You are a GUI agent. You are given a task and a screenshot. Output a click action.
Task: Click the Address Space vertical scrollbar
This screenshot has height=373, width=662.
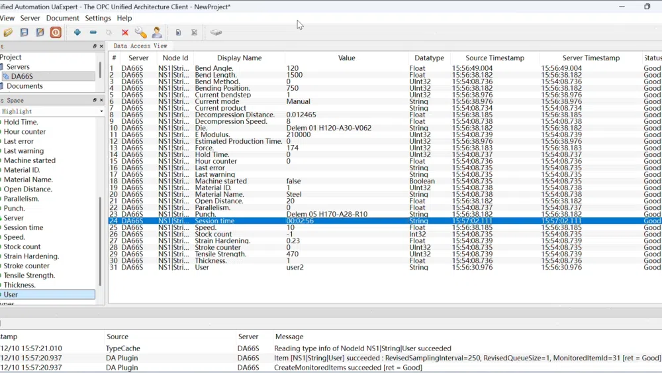[x=100, y=242]
